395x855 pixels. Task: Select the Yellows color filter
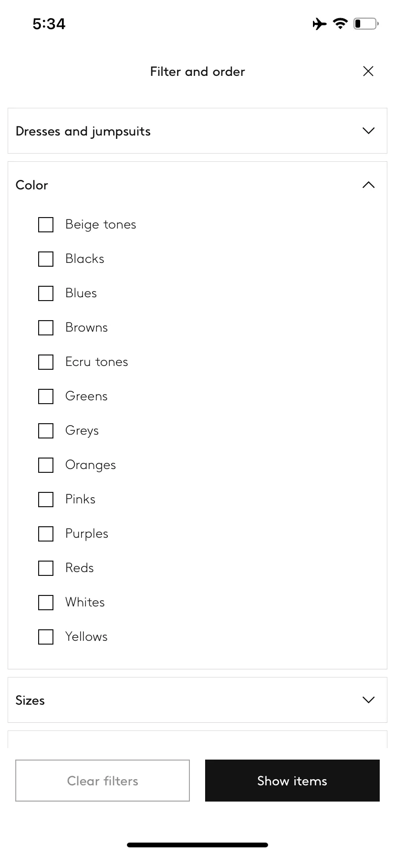coord(46,637)
